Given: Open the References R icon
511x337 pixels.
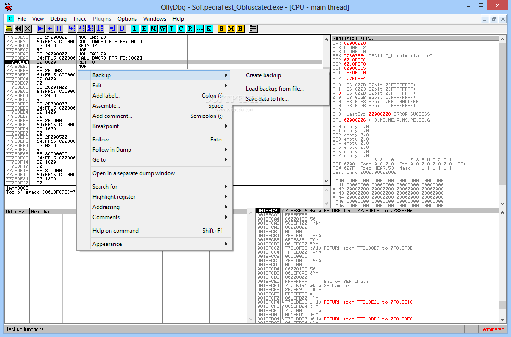Looking at the screenshot, I should tap(191, 29).
